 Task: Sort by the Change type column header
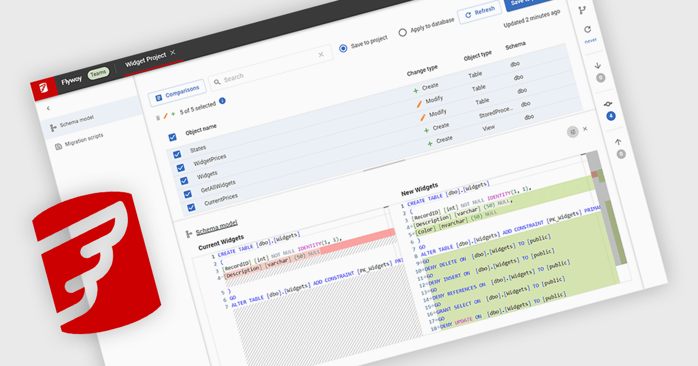tap(422, 71)
